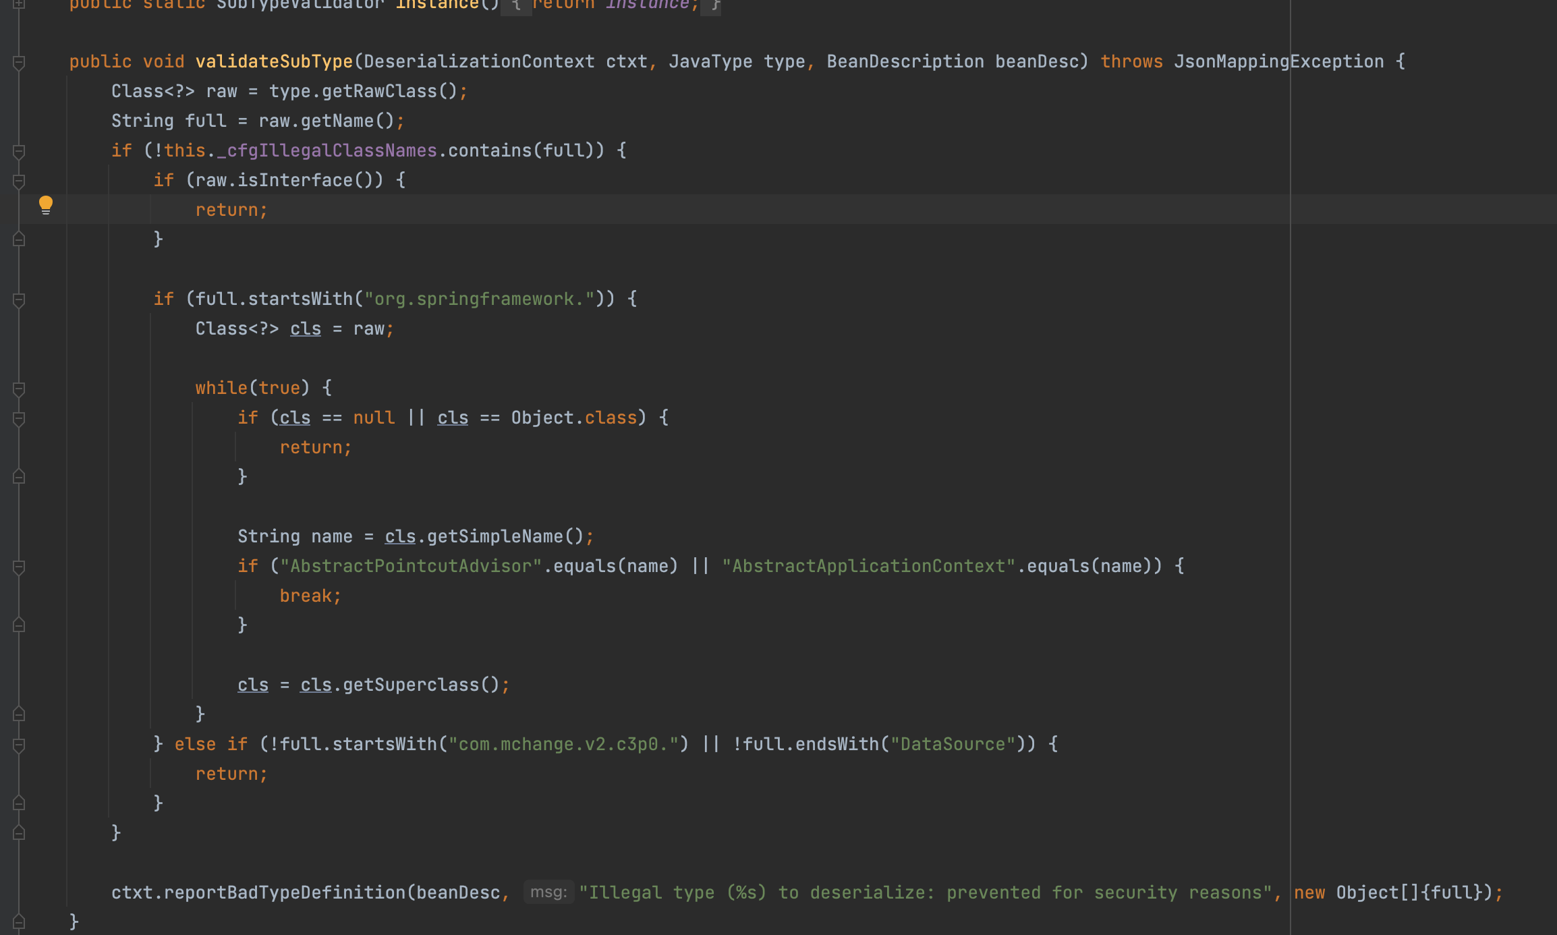Click the 'reportBadTypeDefinition' method call

point(284,893)
